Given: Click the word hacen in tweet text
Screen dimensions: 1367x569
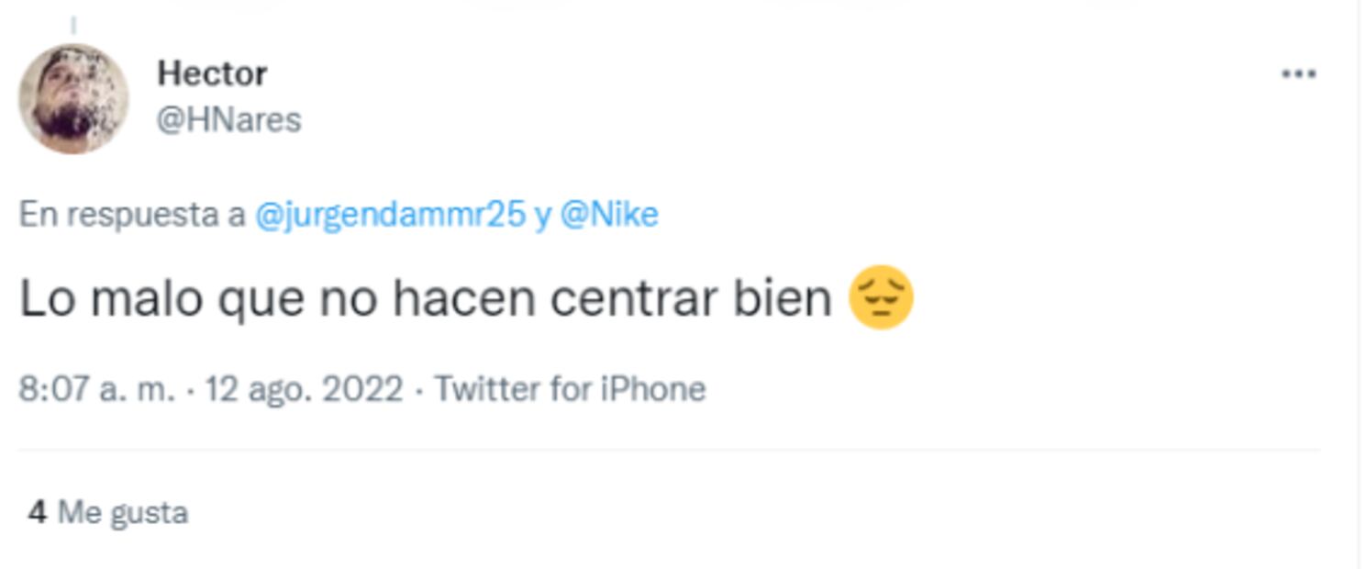Looking at the screenshot, I should 463,299.
